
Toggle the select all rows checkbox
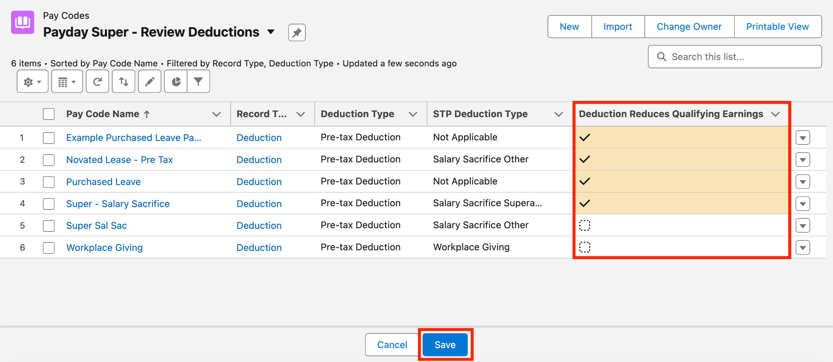coord(49,114)
